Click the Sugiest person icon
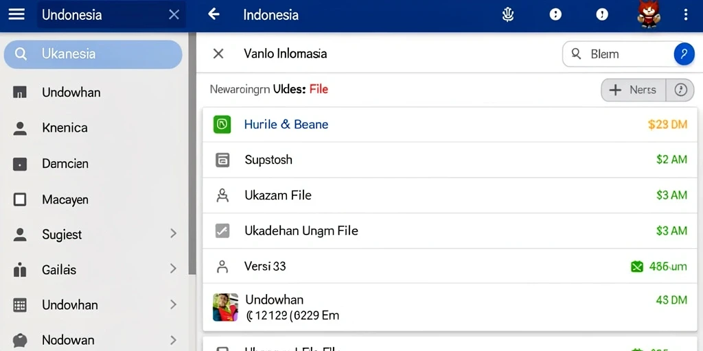The width and height of the screenshot is (703, 351). (x=20, y=234)
